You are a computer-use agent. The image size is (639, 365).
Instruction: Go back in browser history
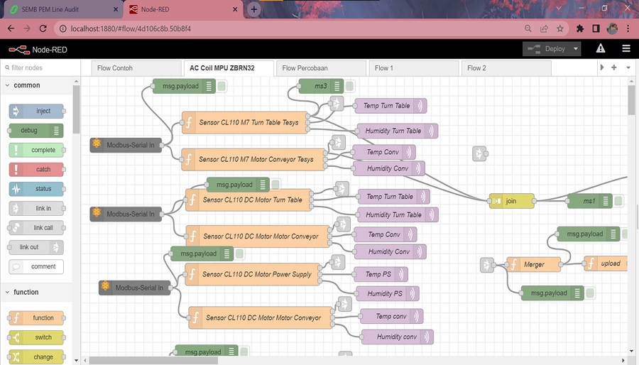(11, 28)
